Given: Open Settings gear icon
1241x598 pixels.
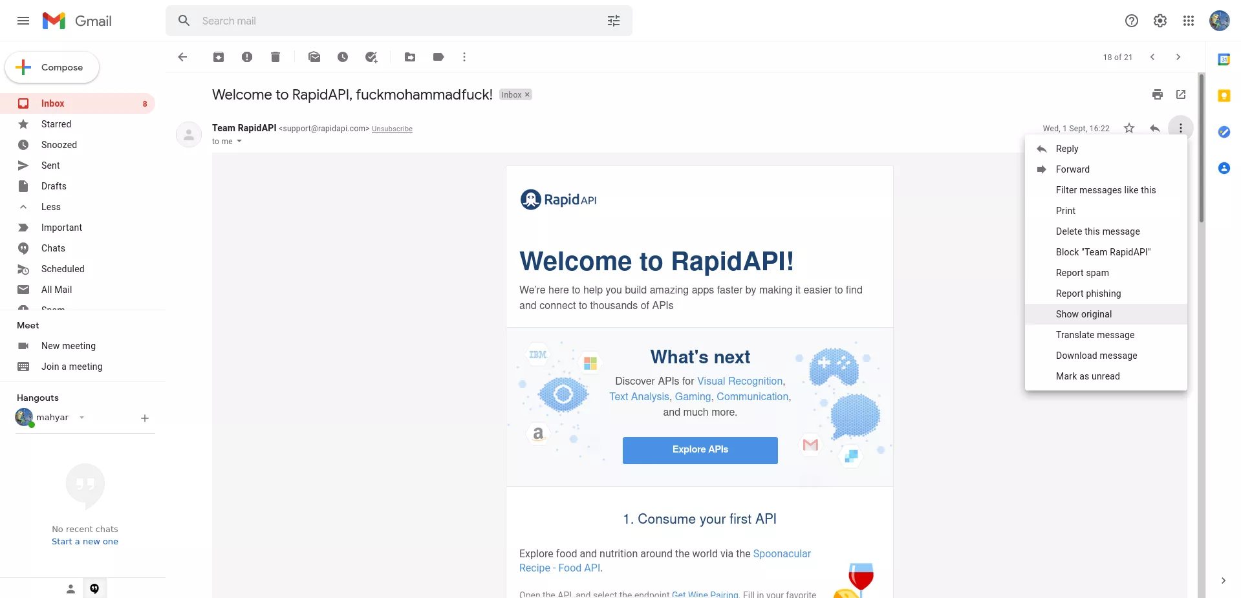Looking at the screenshot, I should [1160, 21].
